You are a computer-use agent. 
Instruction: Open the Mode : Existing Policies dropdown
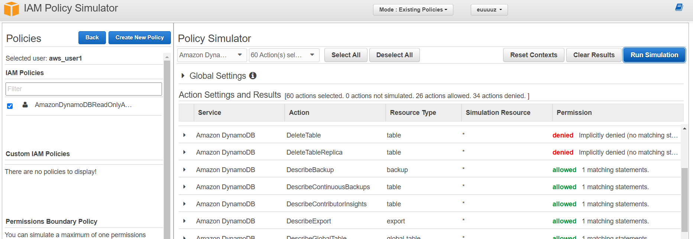(413, 10)
